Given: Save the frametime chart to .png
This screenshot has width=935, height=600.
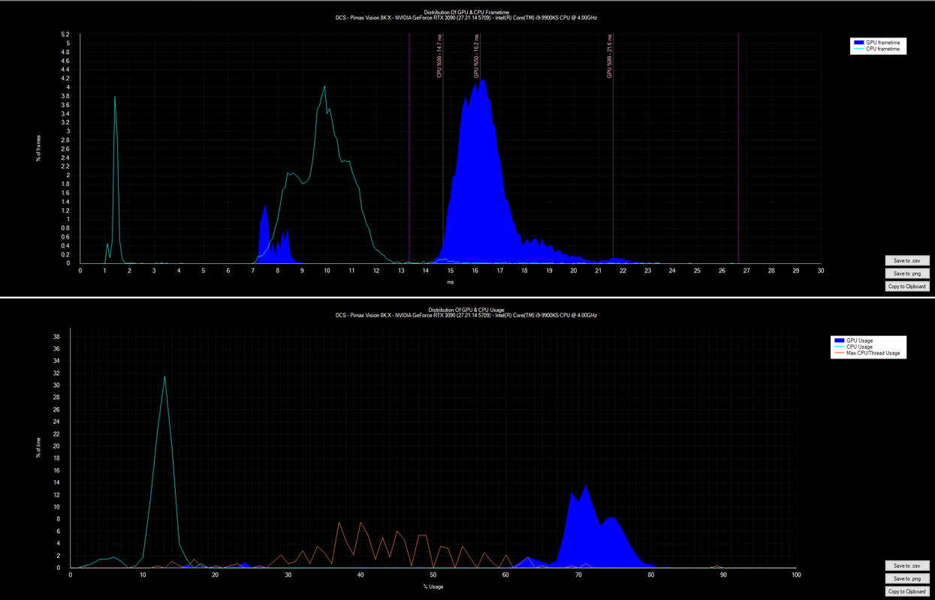Looking at the screenshot, I should (907, 274).
